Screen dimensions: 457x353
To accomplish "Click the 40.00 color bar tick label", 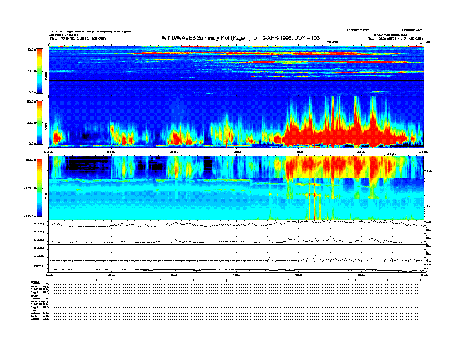I will pos(31,50).
